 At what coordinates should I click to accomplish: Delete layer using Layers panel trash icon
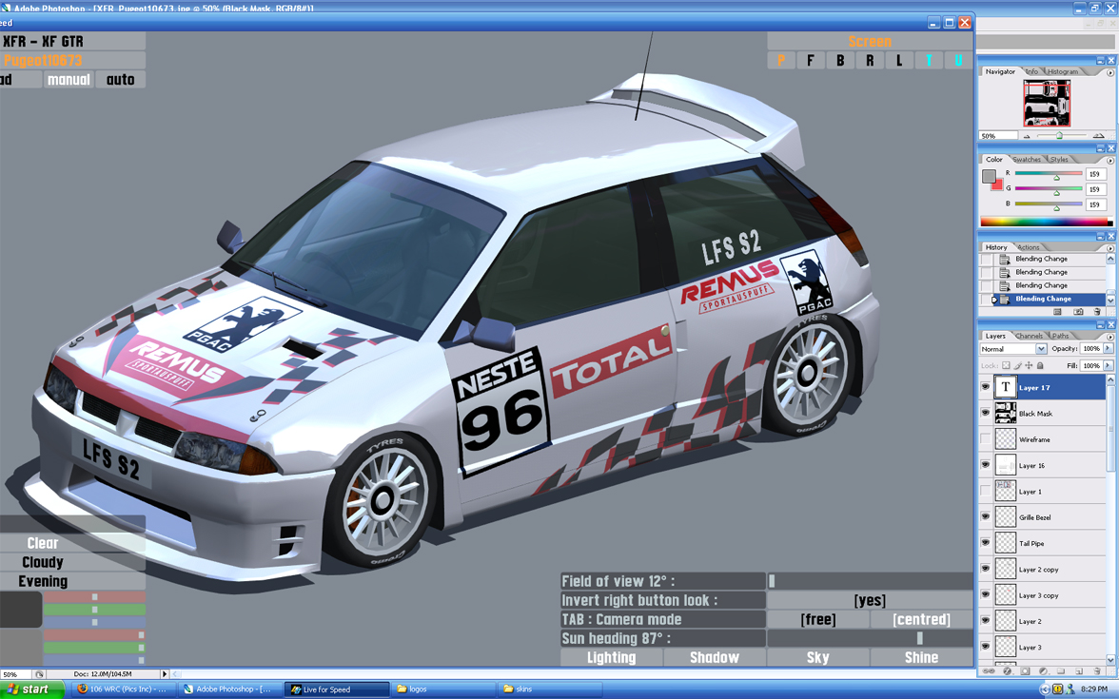pos(1097,671)
